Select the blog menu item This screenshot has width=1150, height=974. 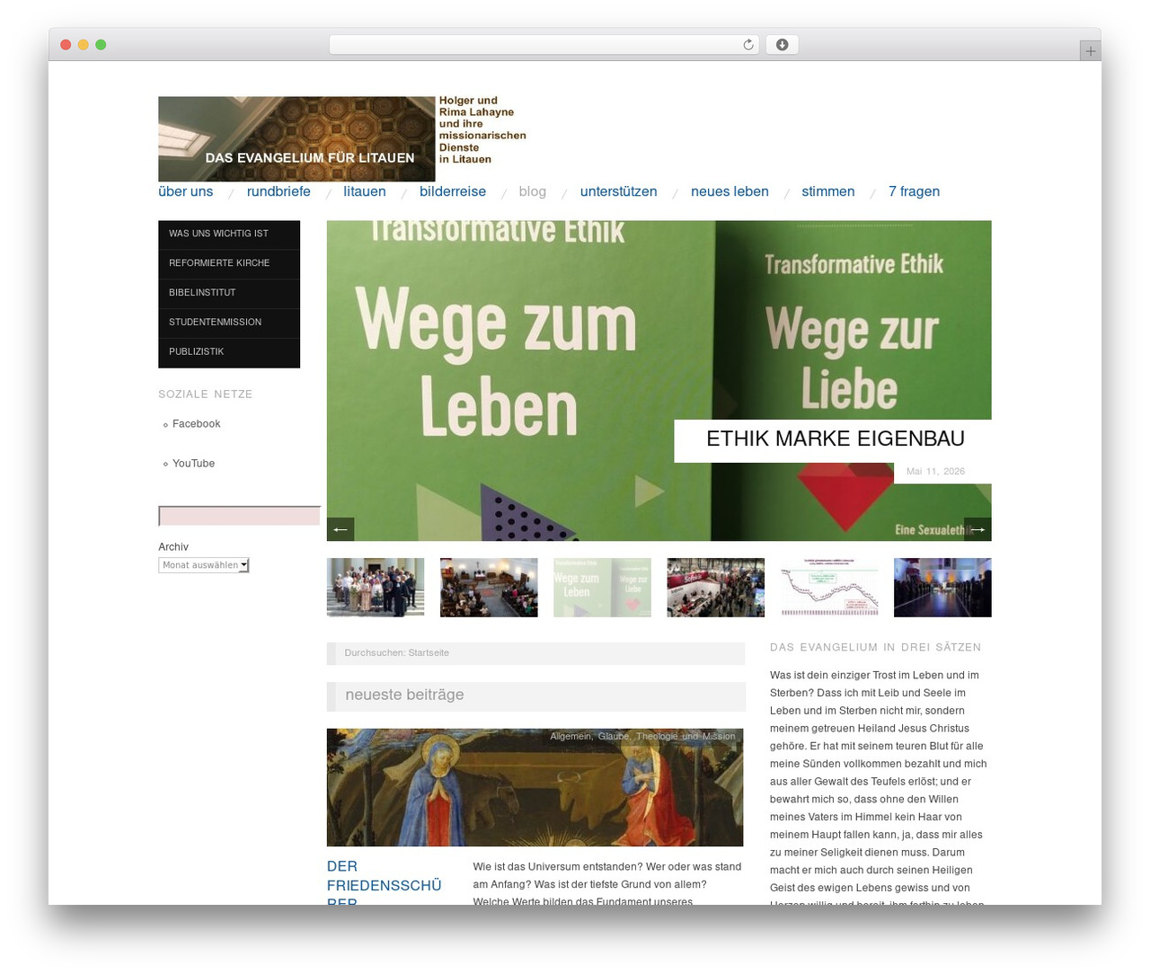(x=533, y=191)
